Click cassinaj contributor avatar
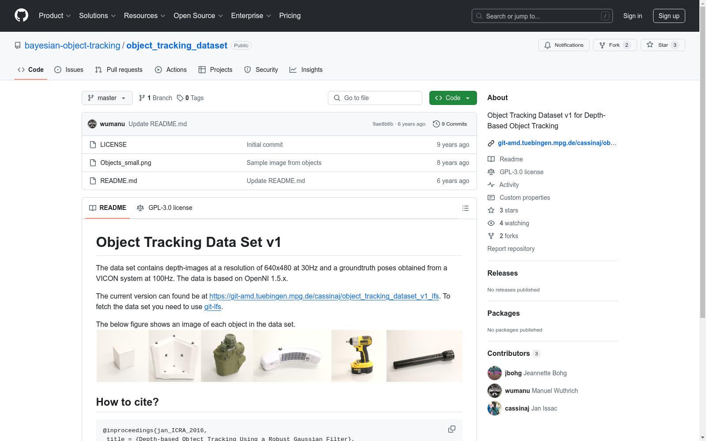Image resolution: width=706 pixels, height=441 pixels. (x=495, y=408)
